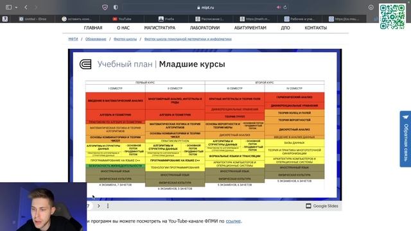Click the БАЗЫ ДАННЫХ cell

coord(294,142)
